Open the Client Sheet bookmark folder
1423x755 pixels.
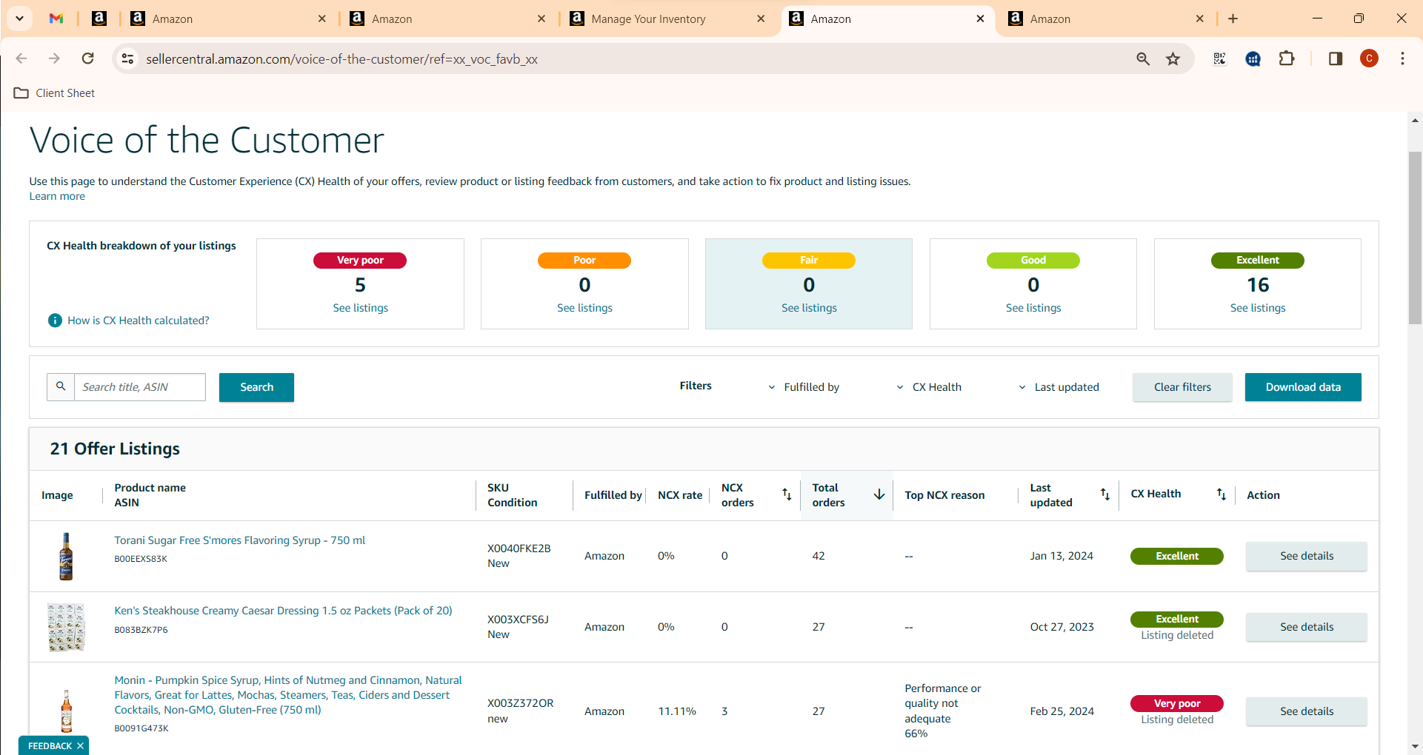tap(55, 93)
